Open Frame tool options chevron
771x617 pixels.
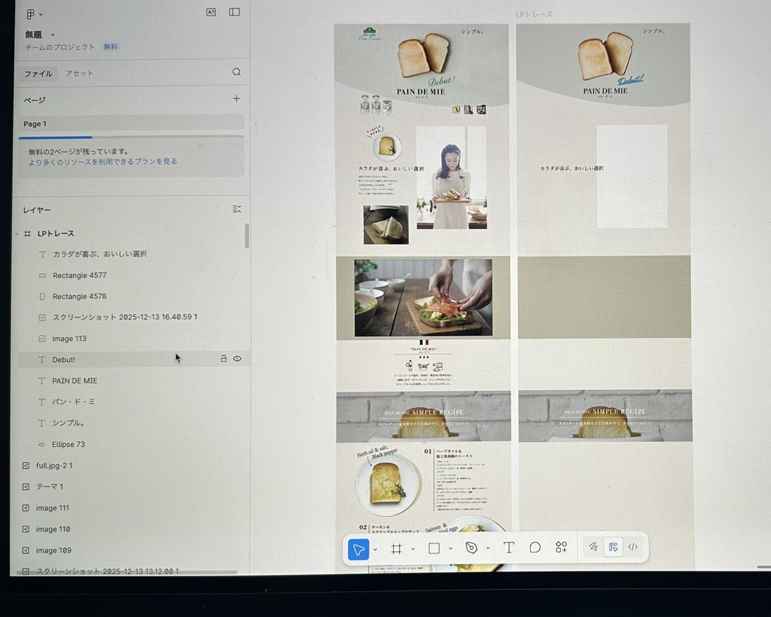click(x=412, y=549)
